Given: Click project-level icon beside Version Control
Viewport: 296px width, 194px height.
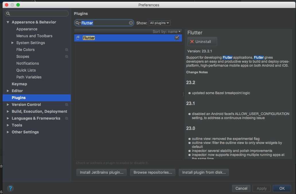Looking at the screenshot, I should coord(67,105).
